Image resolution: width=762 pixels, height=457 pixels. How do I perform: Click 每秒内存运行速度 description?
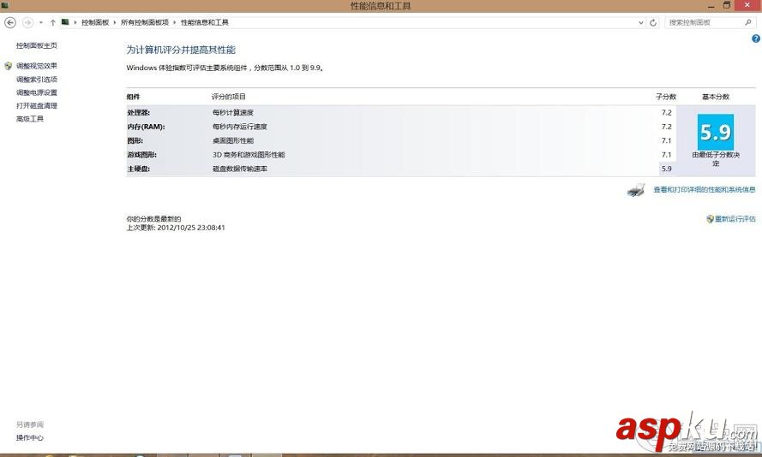tap(240, 127)
